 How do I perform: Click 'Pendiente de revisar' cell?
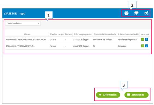pos(102,40)
